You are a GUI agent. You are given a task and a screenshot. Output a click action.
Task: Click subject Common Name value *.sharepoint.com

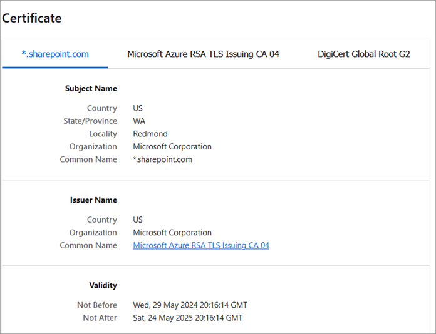[162, 159]
